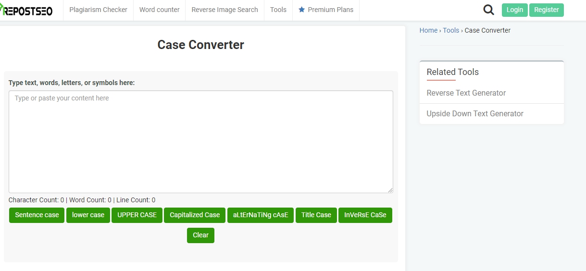Clear the text with Clear button
The image size is (586, 271).
tap(200, 235)
